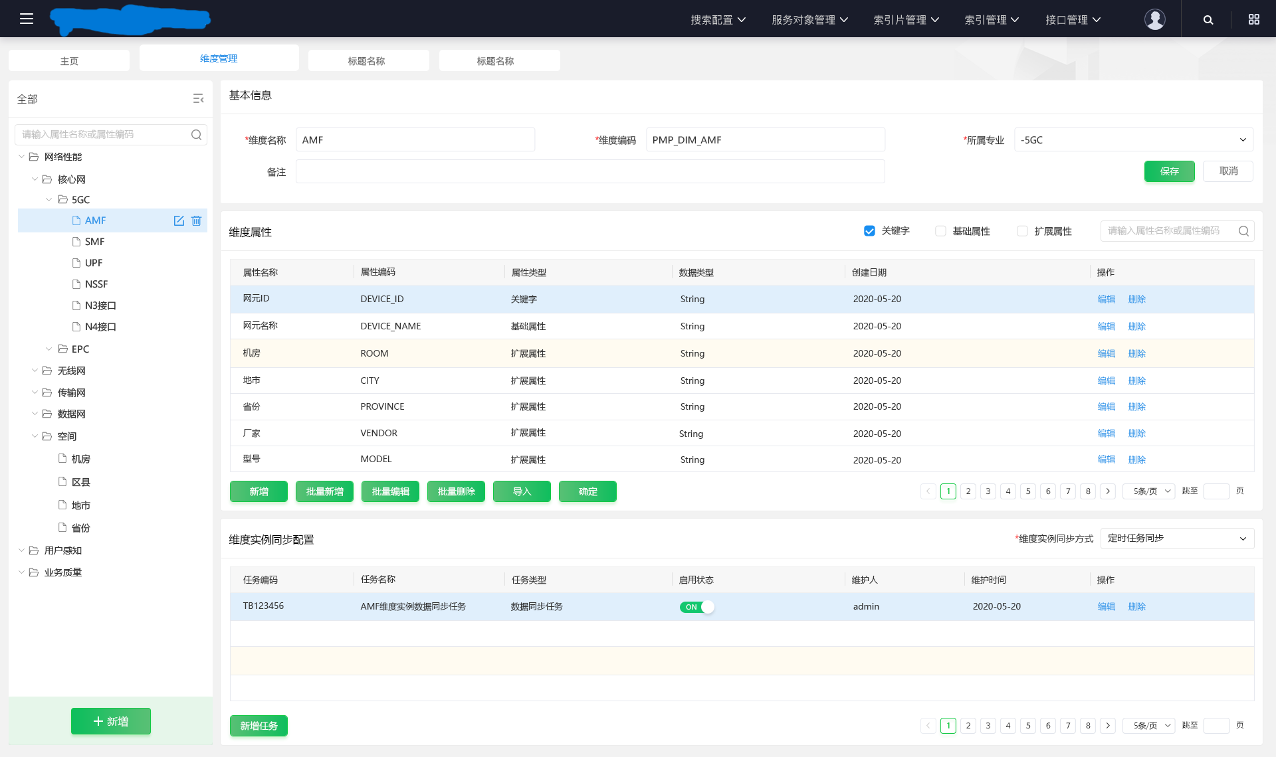Click the 取消 button

[1228, 171]
